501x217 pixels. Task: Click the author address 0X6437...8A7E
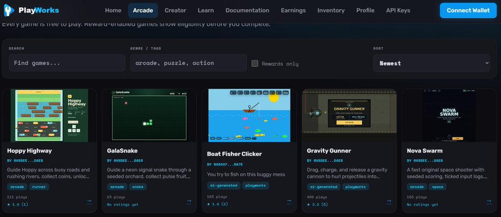[x=225, y=164]
